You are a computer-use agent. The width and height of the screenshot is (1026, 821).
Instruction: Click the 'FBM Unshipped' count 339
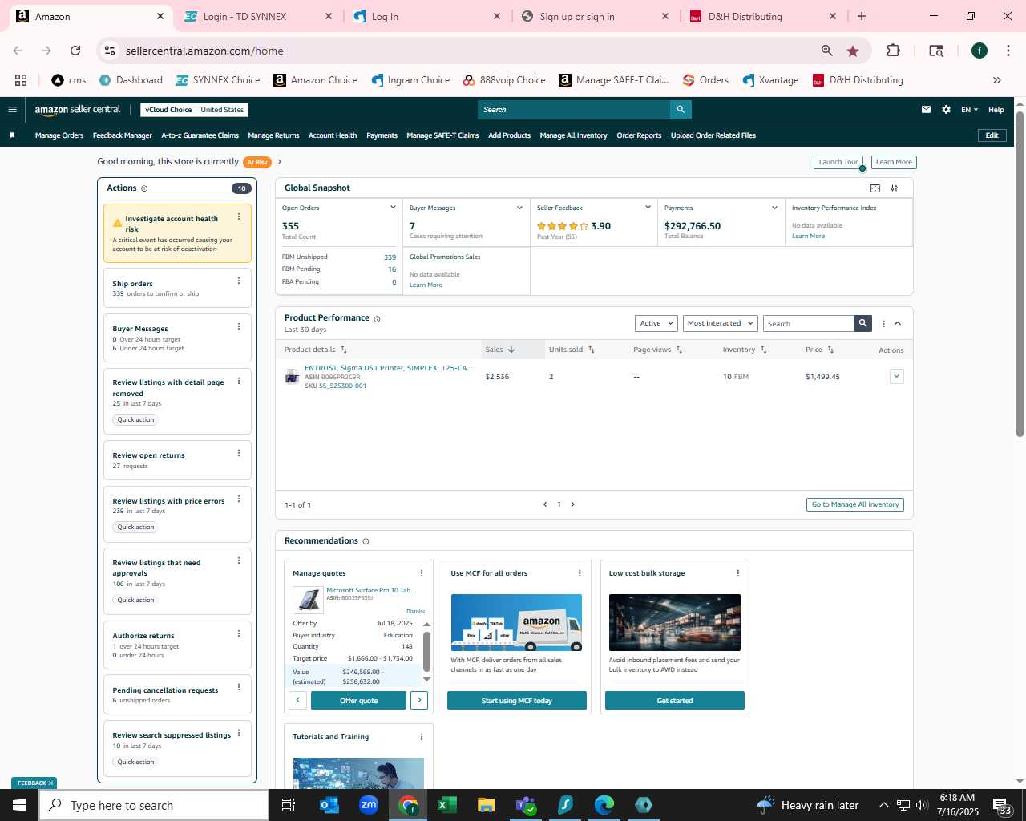tap(390, 257)
